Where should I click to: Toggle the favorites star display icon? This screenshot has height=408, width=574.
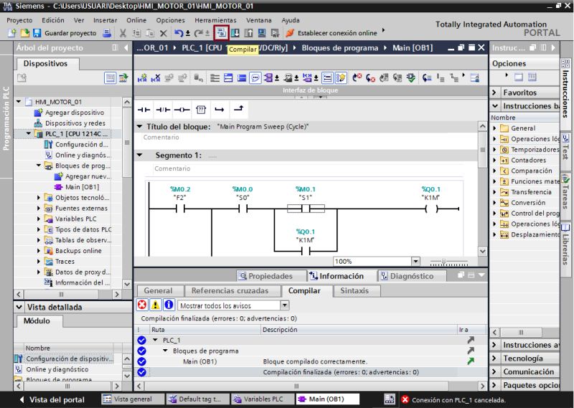(341, 77)
